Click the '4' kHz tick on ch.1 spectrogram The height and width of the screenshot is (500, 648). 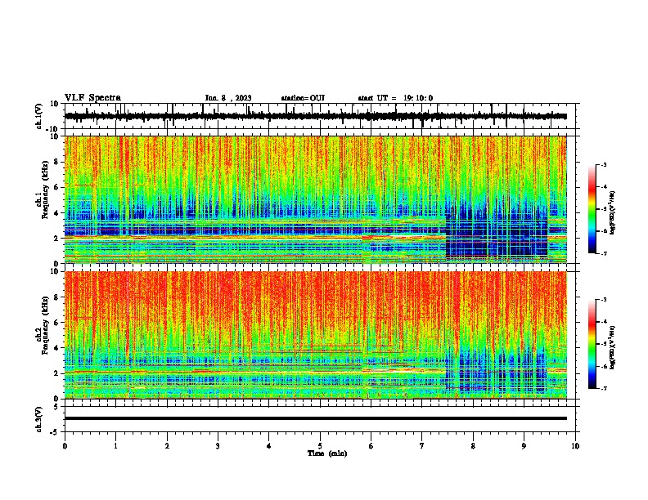point(56,213)
